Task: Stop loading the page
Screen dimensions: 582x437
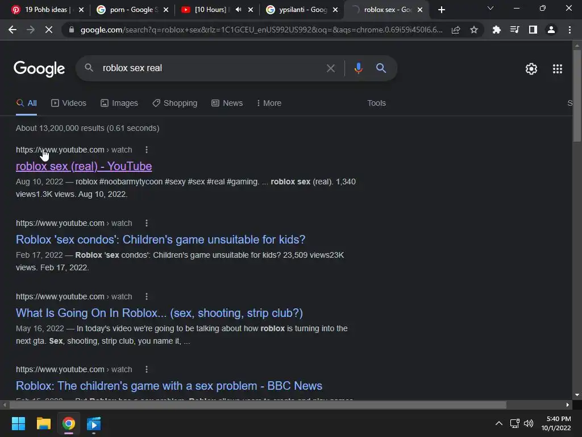Action: (x=49, y=30)
